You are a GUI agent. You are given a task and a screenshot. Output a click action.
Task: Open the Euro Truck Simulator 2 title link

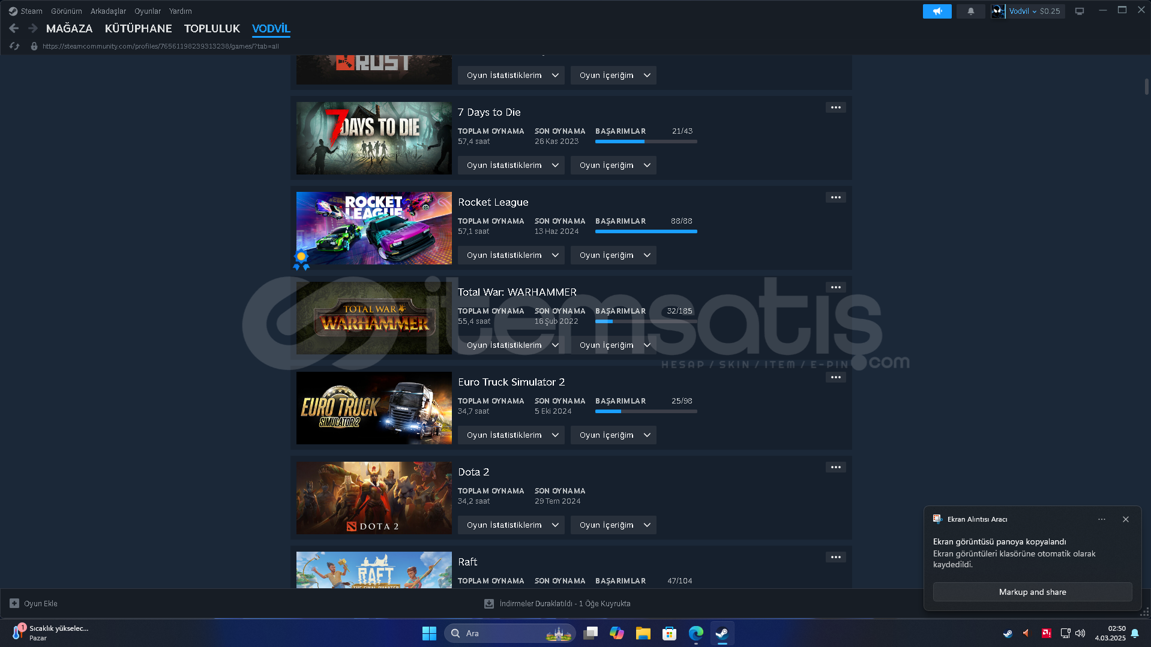pos(511,382)
